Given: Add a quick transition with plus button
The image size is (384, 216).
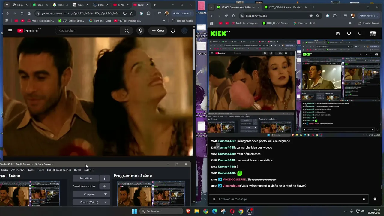Looking at the screenshot, I should click(105, 186).
